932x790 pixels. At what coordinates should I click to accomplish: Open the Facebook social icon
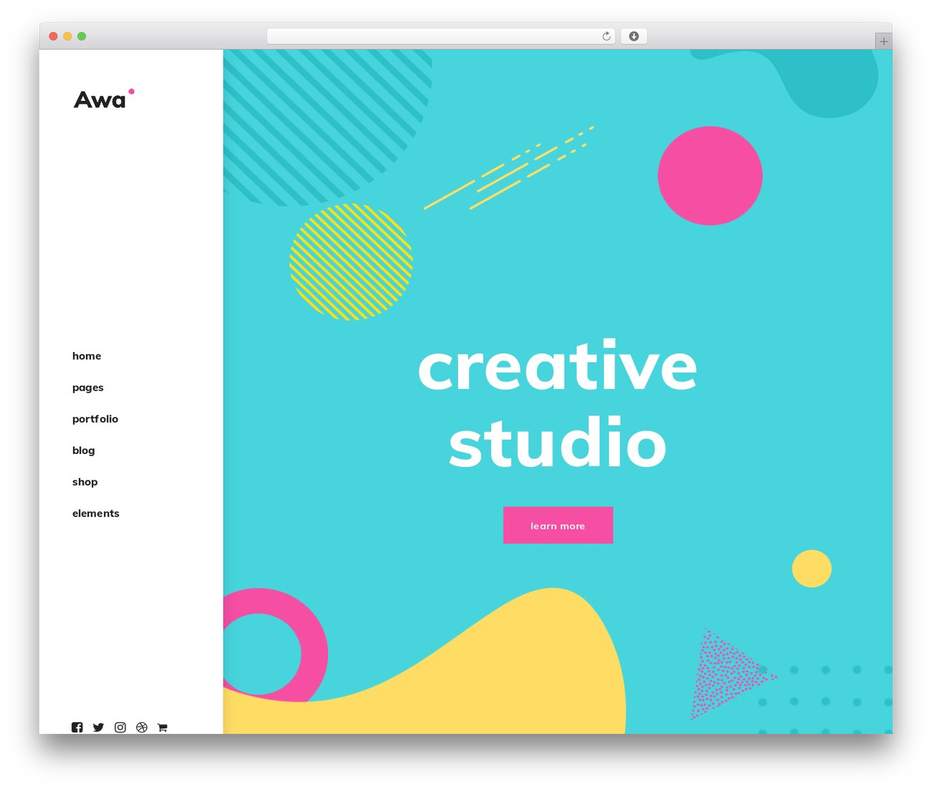(77, 727)
